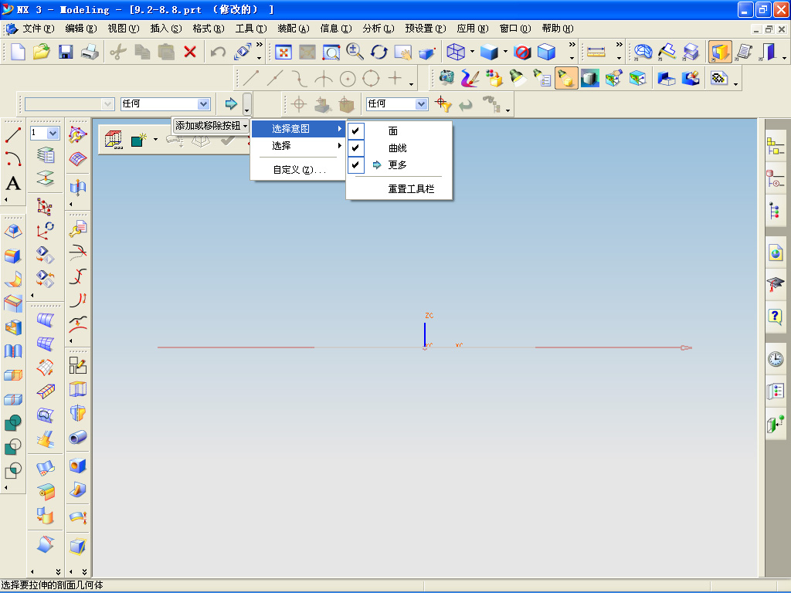The width and height of the screenshot is (791, 593).
Task: Open the 文件(F) menu
Action: 38,29
